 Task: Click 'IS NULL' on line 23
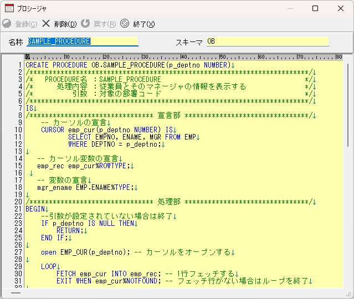pyautogui.click(x=101, y=223)
